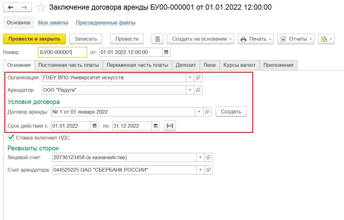Switch to the 'Депозит' tab
The height and width of the screenshot is (220, 344).
[x=186, y=65]
